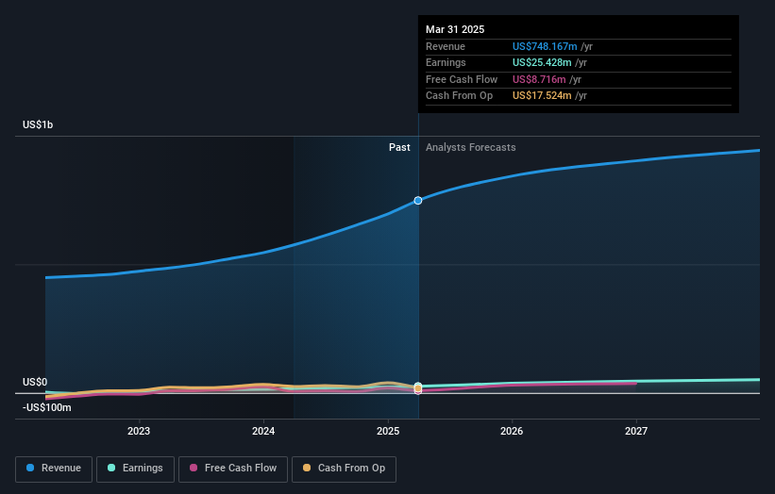Image resolution: width=775 pixels, height=494 pixels.
Task: Select the 2025 x-axis label
Action: coord(387,431)
